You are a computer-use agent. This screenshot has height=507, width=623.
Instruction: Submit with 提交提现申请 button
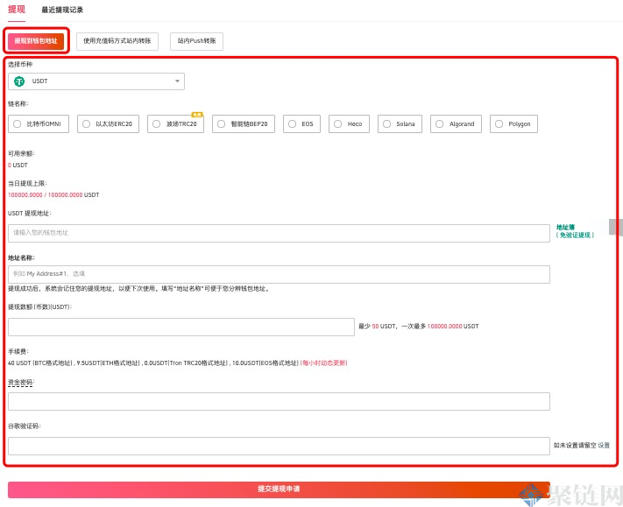coord(279,489)
